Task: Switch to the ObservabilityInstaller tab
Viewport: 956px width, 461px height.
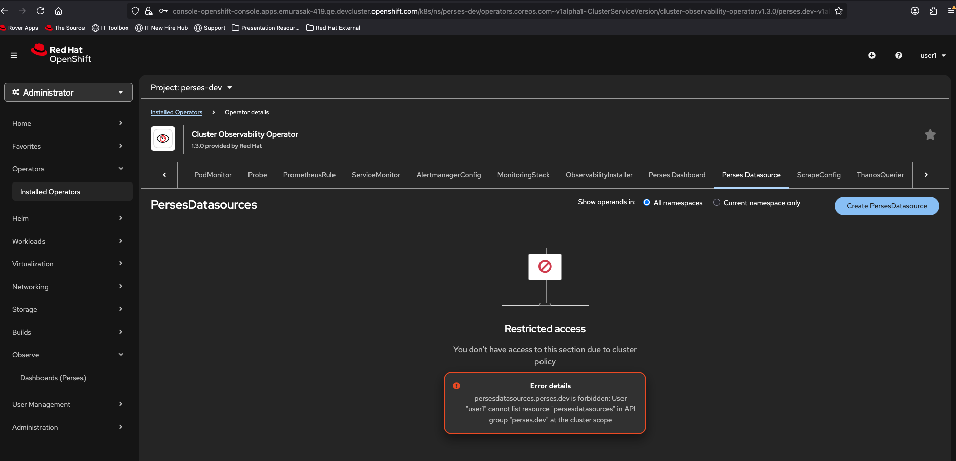Action: point(599,175)
